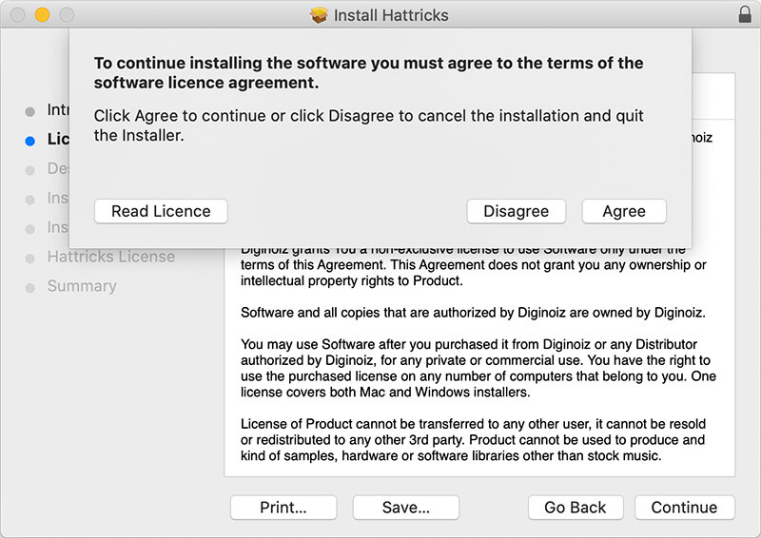Screen dimensions: 761x538
Task: Open the Read Licence button
Action: pos(161,211)
